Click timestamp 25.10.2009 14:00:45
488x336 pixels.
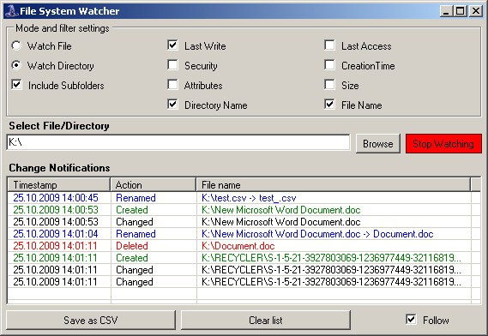[56, 198]
